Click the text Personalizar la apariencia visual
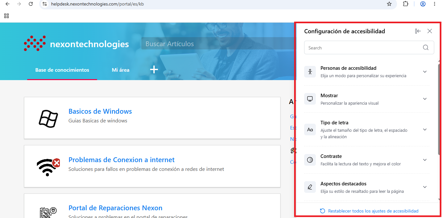Image resolution: width=442 pixels, height=218 pixels. (x=349, y=103)
